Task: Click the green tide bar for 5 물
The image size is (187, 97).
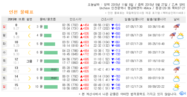Action: pyautogui.click(x=50, y=44)
